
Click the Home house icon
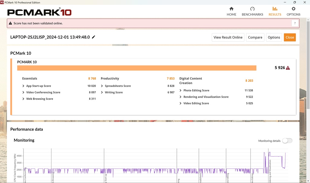pyautogui.click(x=231, y=9)
